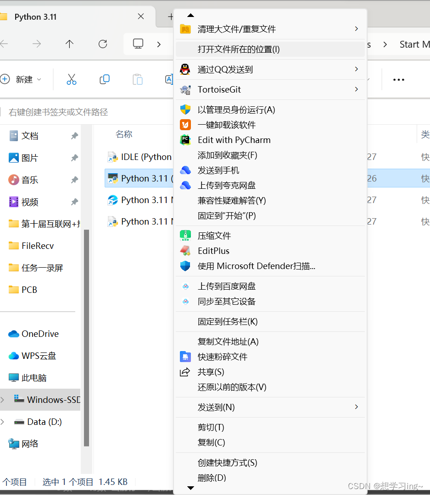430x495 pixels.
Task: Click the paste clipboard icon in toolbar
Action: (138, 80)
